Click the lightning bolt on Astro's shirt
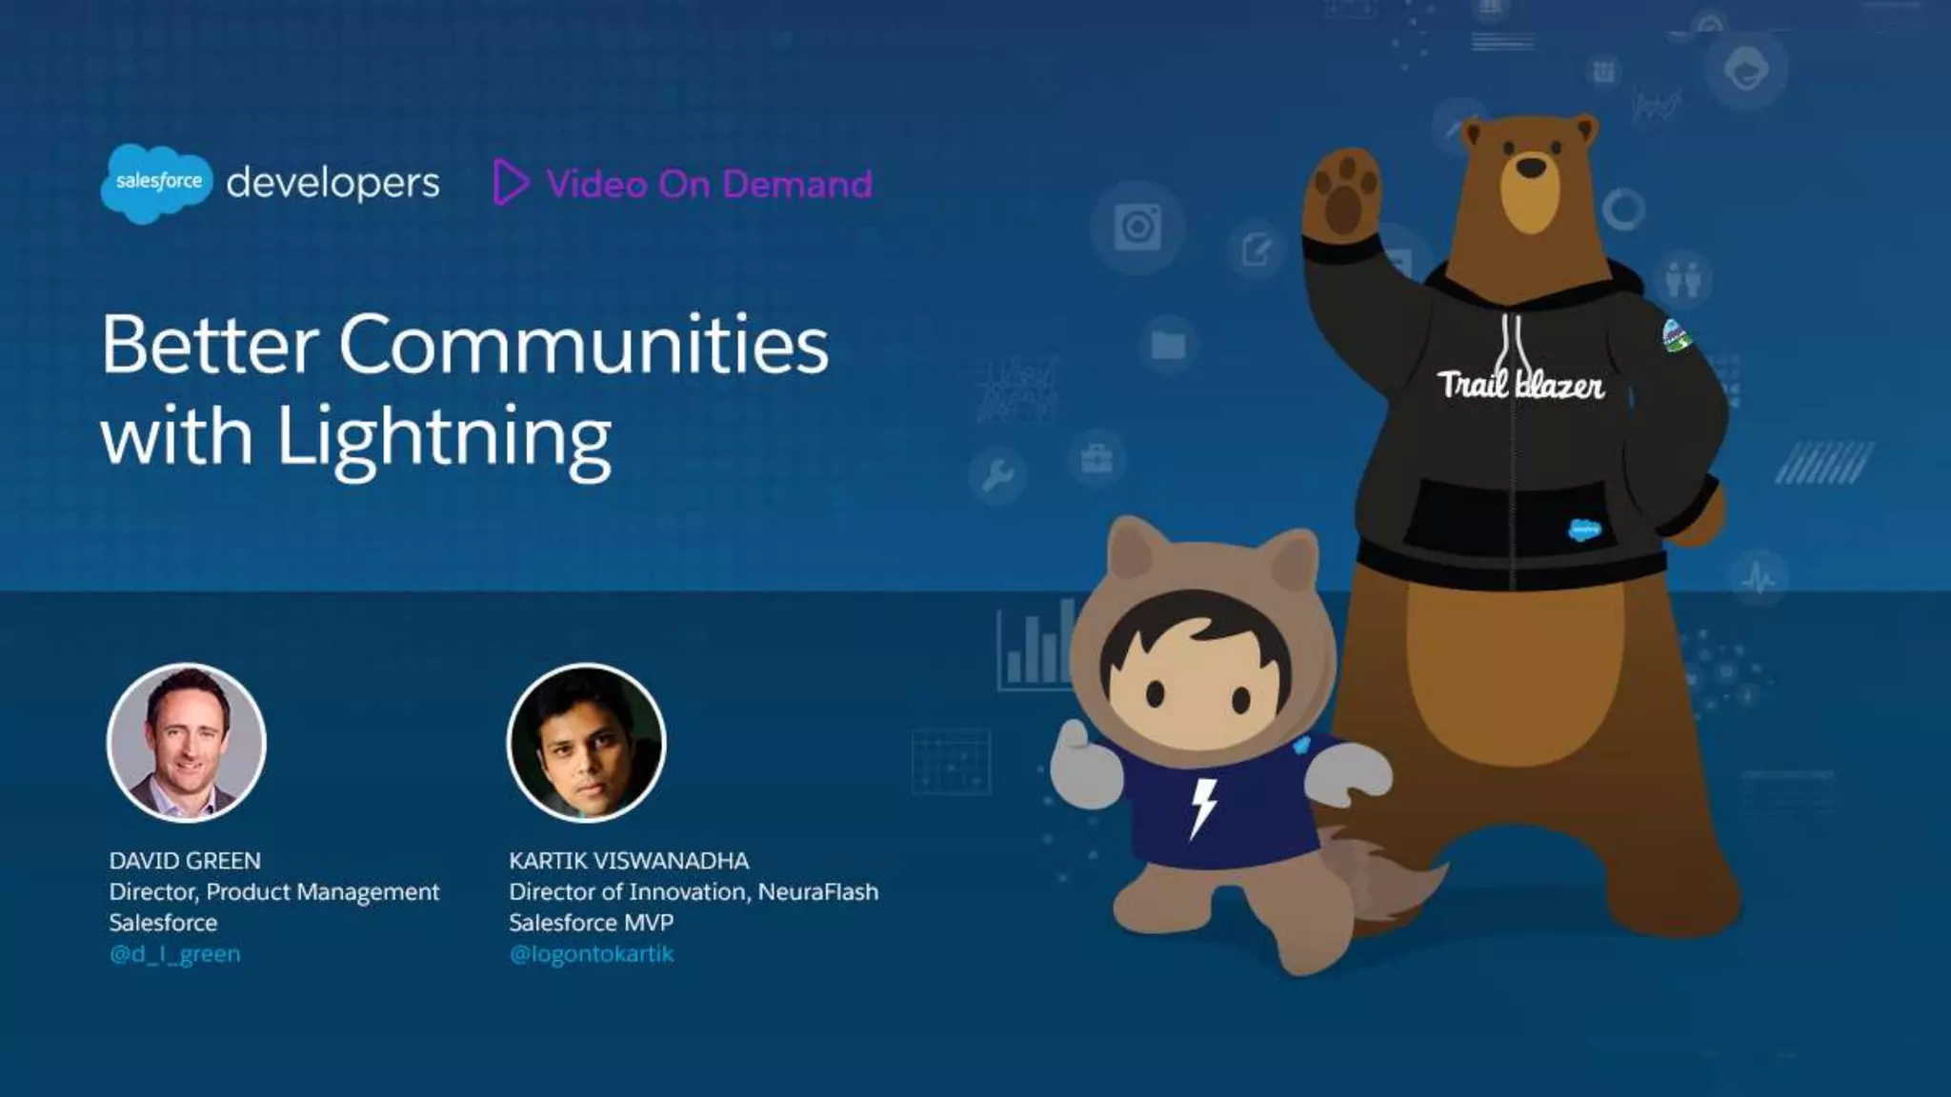The width and height of the screenshot is (1951, 1097). point(1204,809)
